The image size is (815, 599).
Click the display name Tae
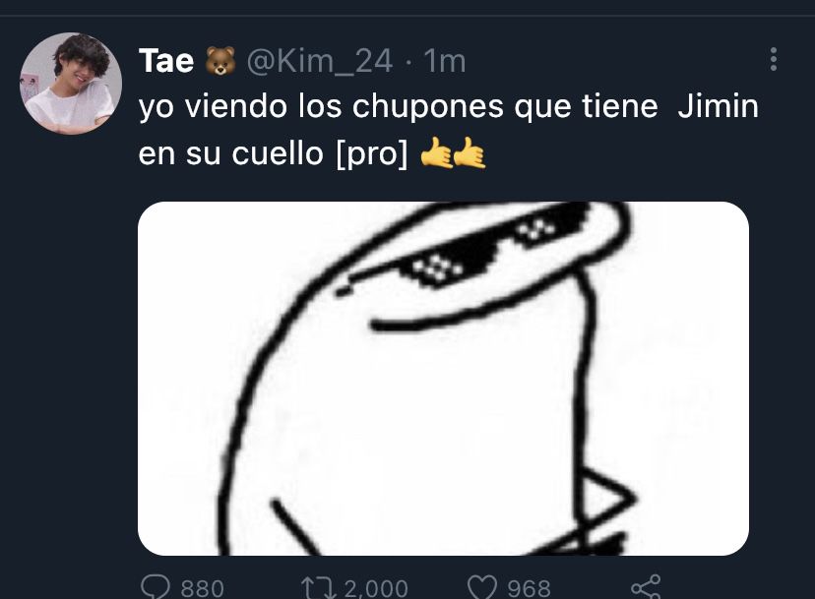166,61
